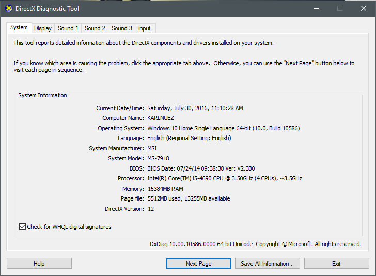Click the Intel Core i5-4690 processor text

click(x=224, y=179)
